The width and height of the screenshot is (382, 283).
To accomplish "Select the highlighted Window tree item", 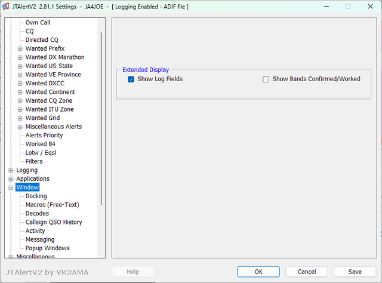I will click(x=27, y=187).
